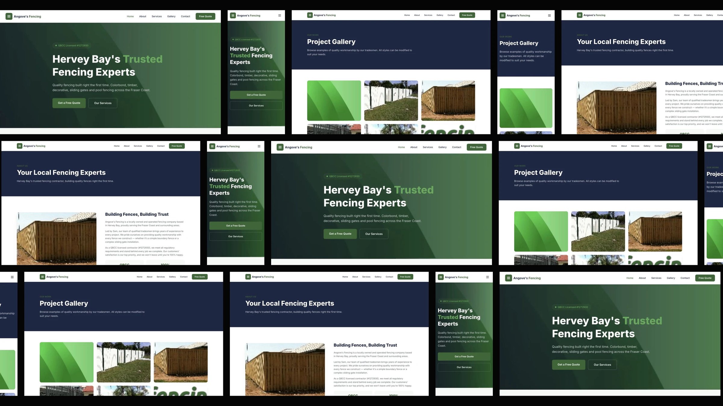Open white fence photo in middle-right gallery page
The image size is (723, 406).
[598, 231]
